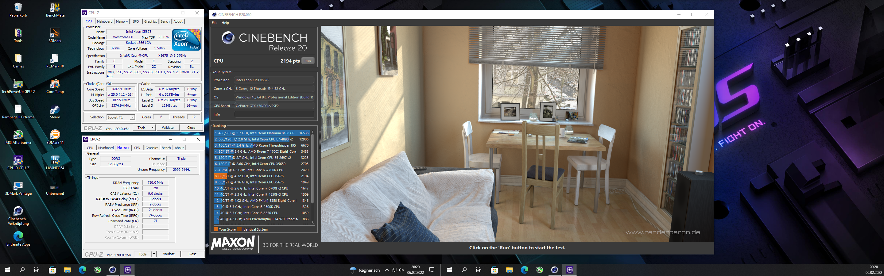Click the 3DMark 11 desktop shortcut
Screen dimensions: 884x276
tap(55, 137)
